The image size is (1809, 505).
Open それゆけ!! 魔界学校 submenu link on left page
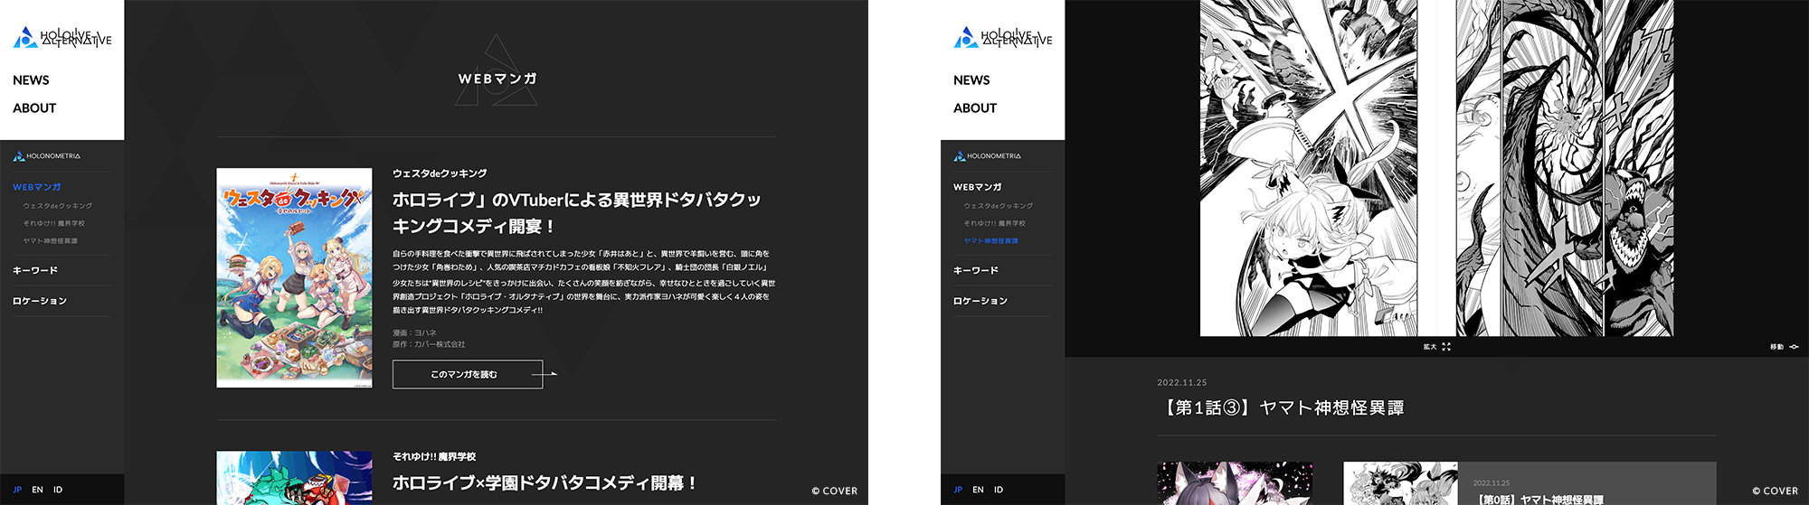point(54,223)
